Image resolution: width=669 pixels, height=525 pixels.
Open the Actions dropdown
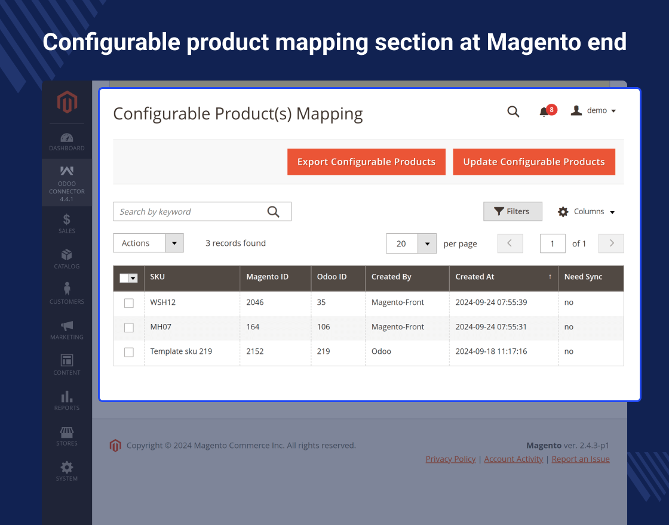(148, 243)
